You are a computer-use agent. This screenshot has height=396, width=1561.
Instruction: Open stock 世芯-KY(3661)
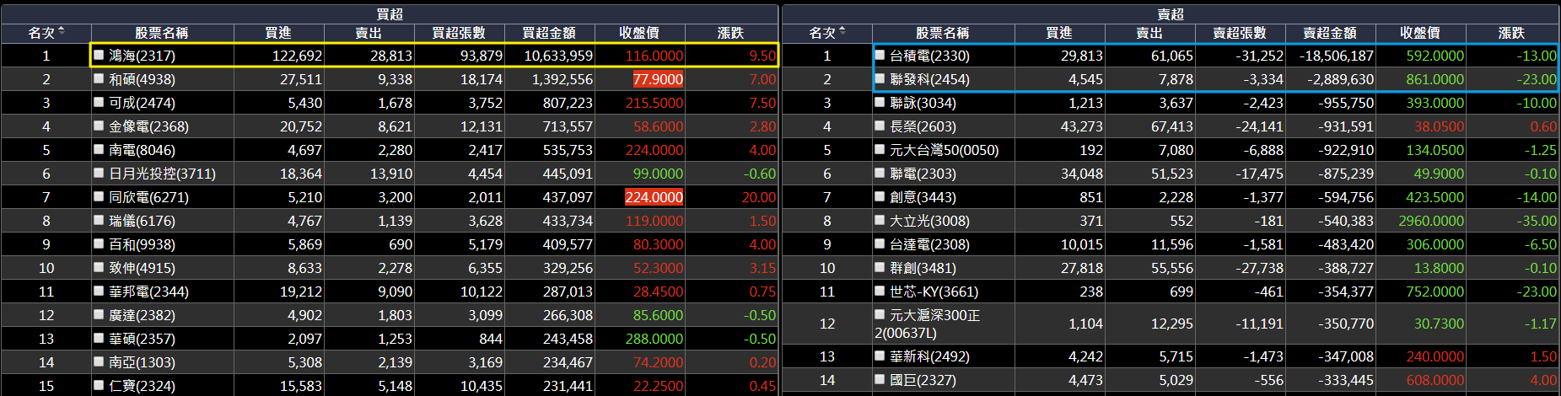click(x=934, y=292)
